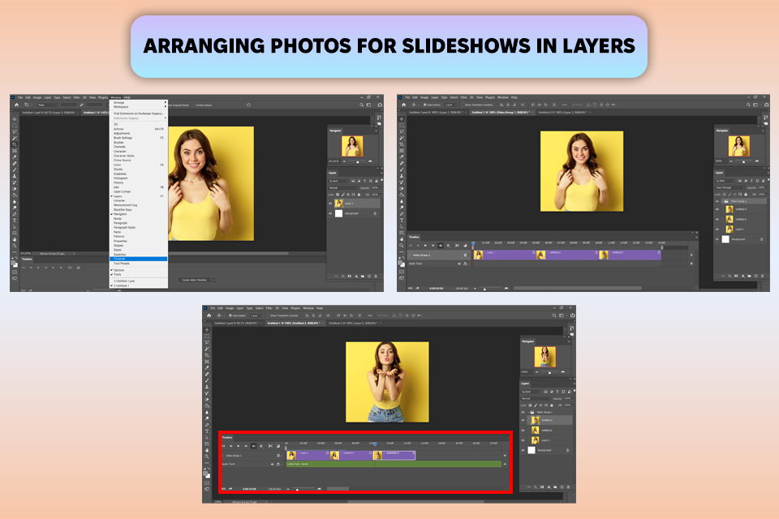This screenshot has width=779, height=519.
Task: Open blend mode dropdown showing Pass Through
Action: (x=730, y=187)
